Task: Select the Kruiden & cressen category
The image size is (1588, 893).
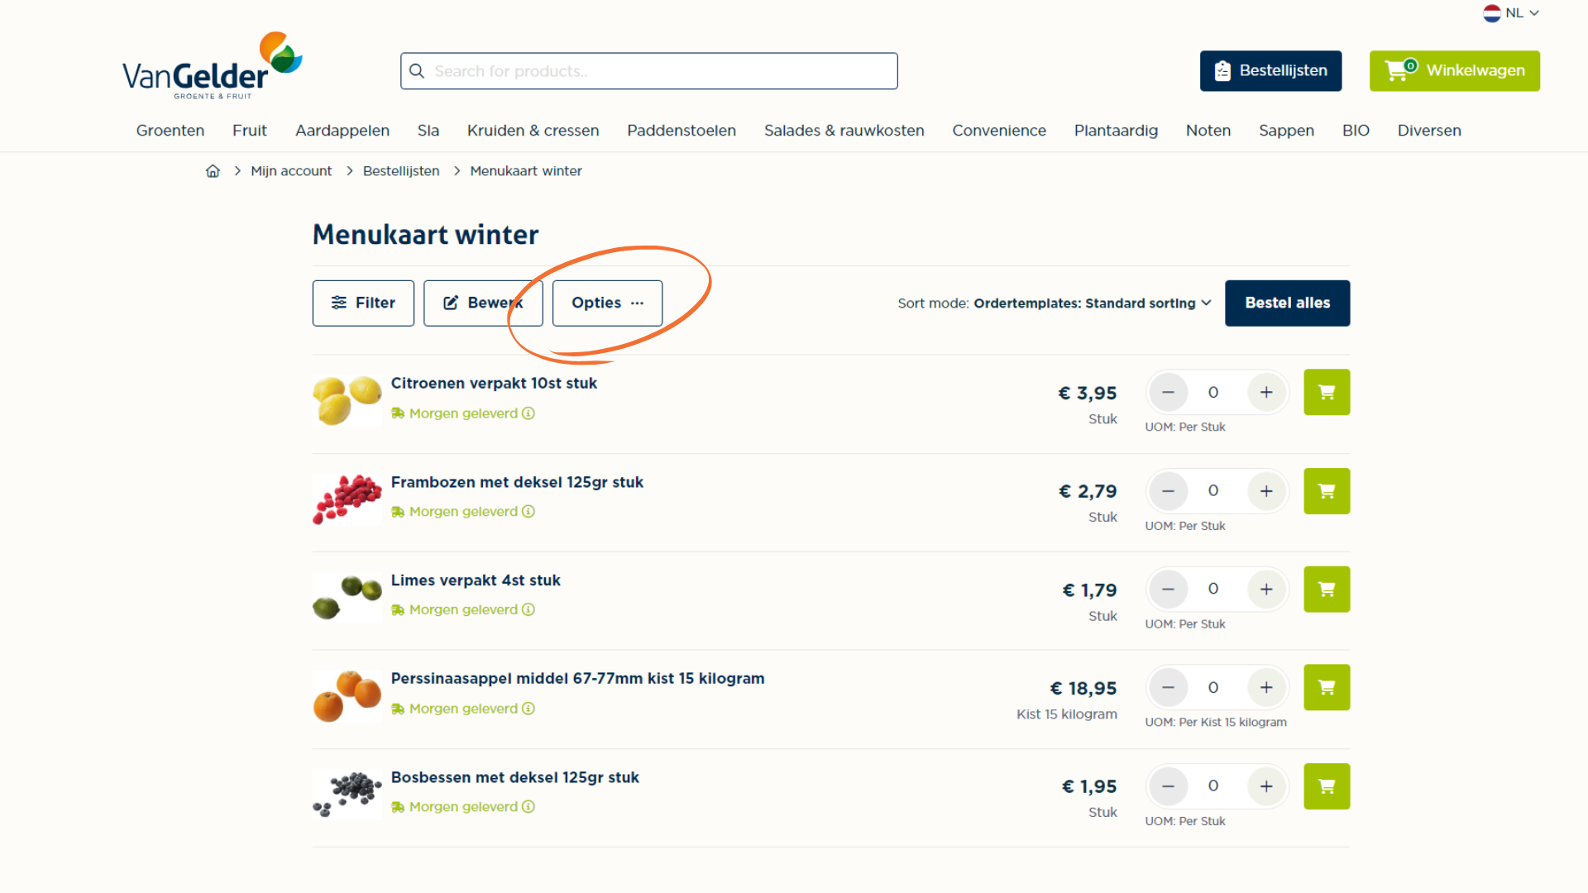Action: 533,131
